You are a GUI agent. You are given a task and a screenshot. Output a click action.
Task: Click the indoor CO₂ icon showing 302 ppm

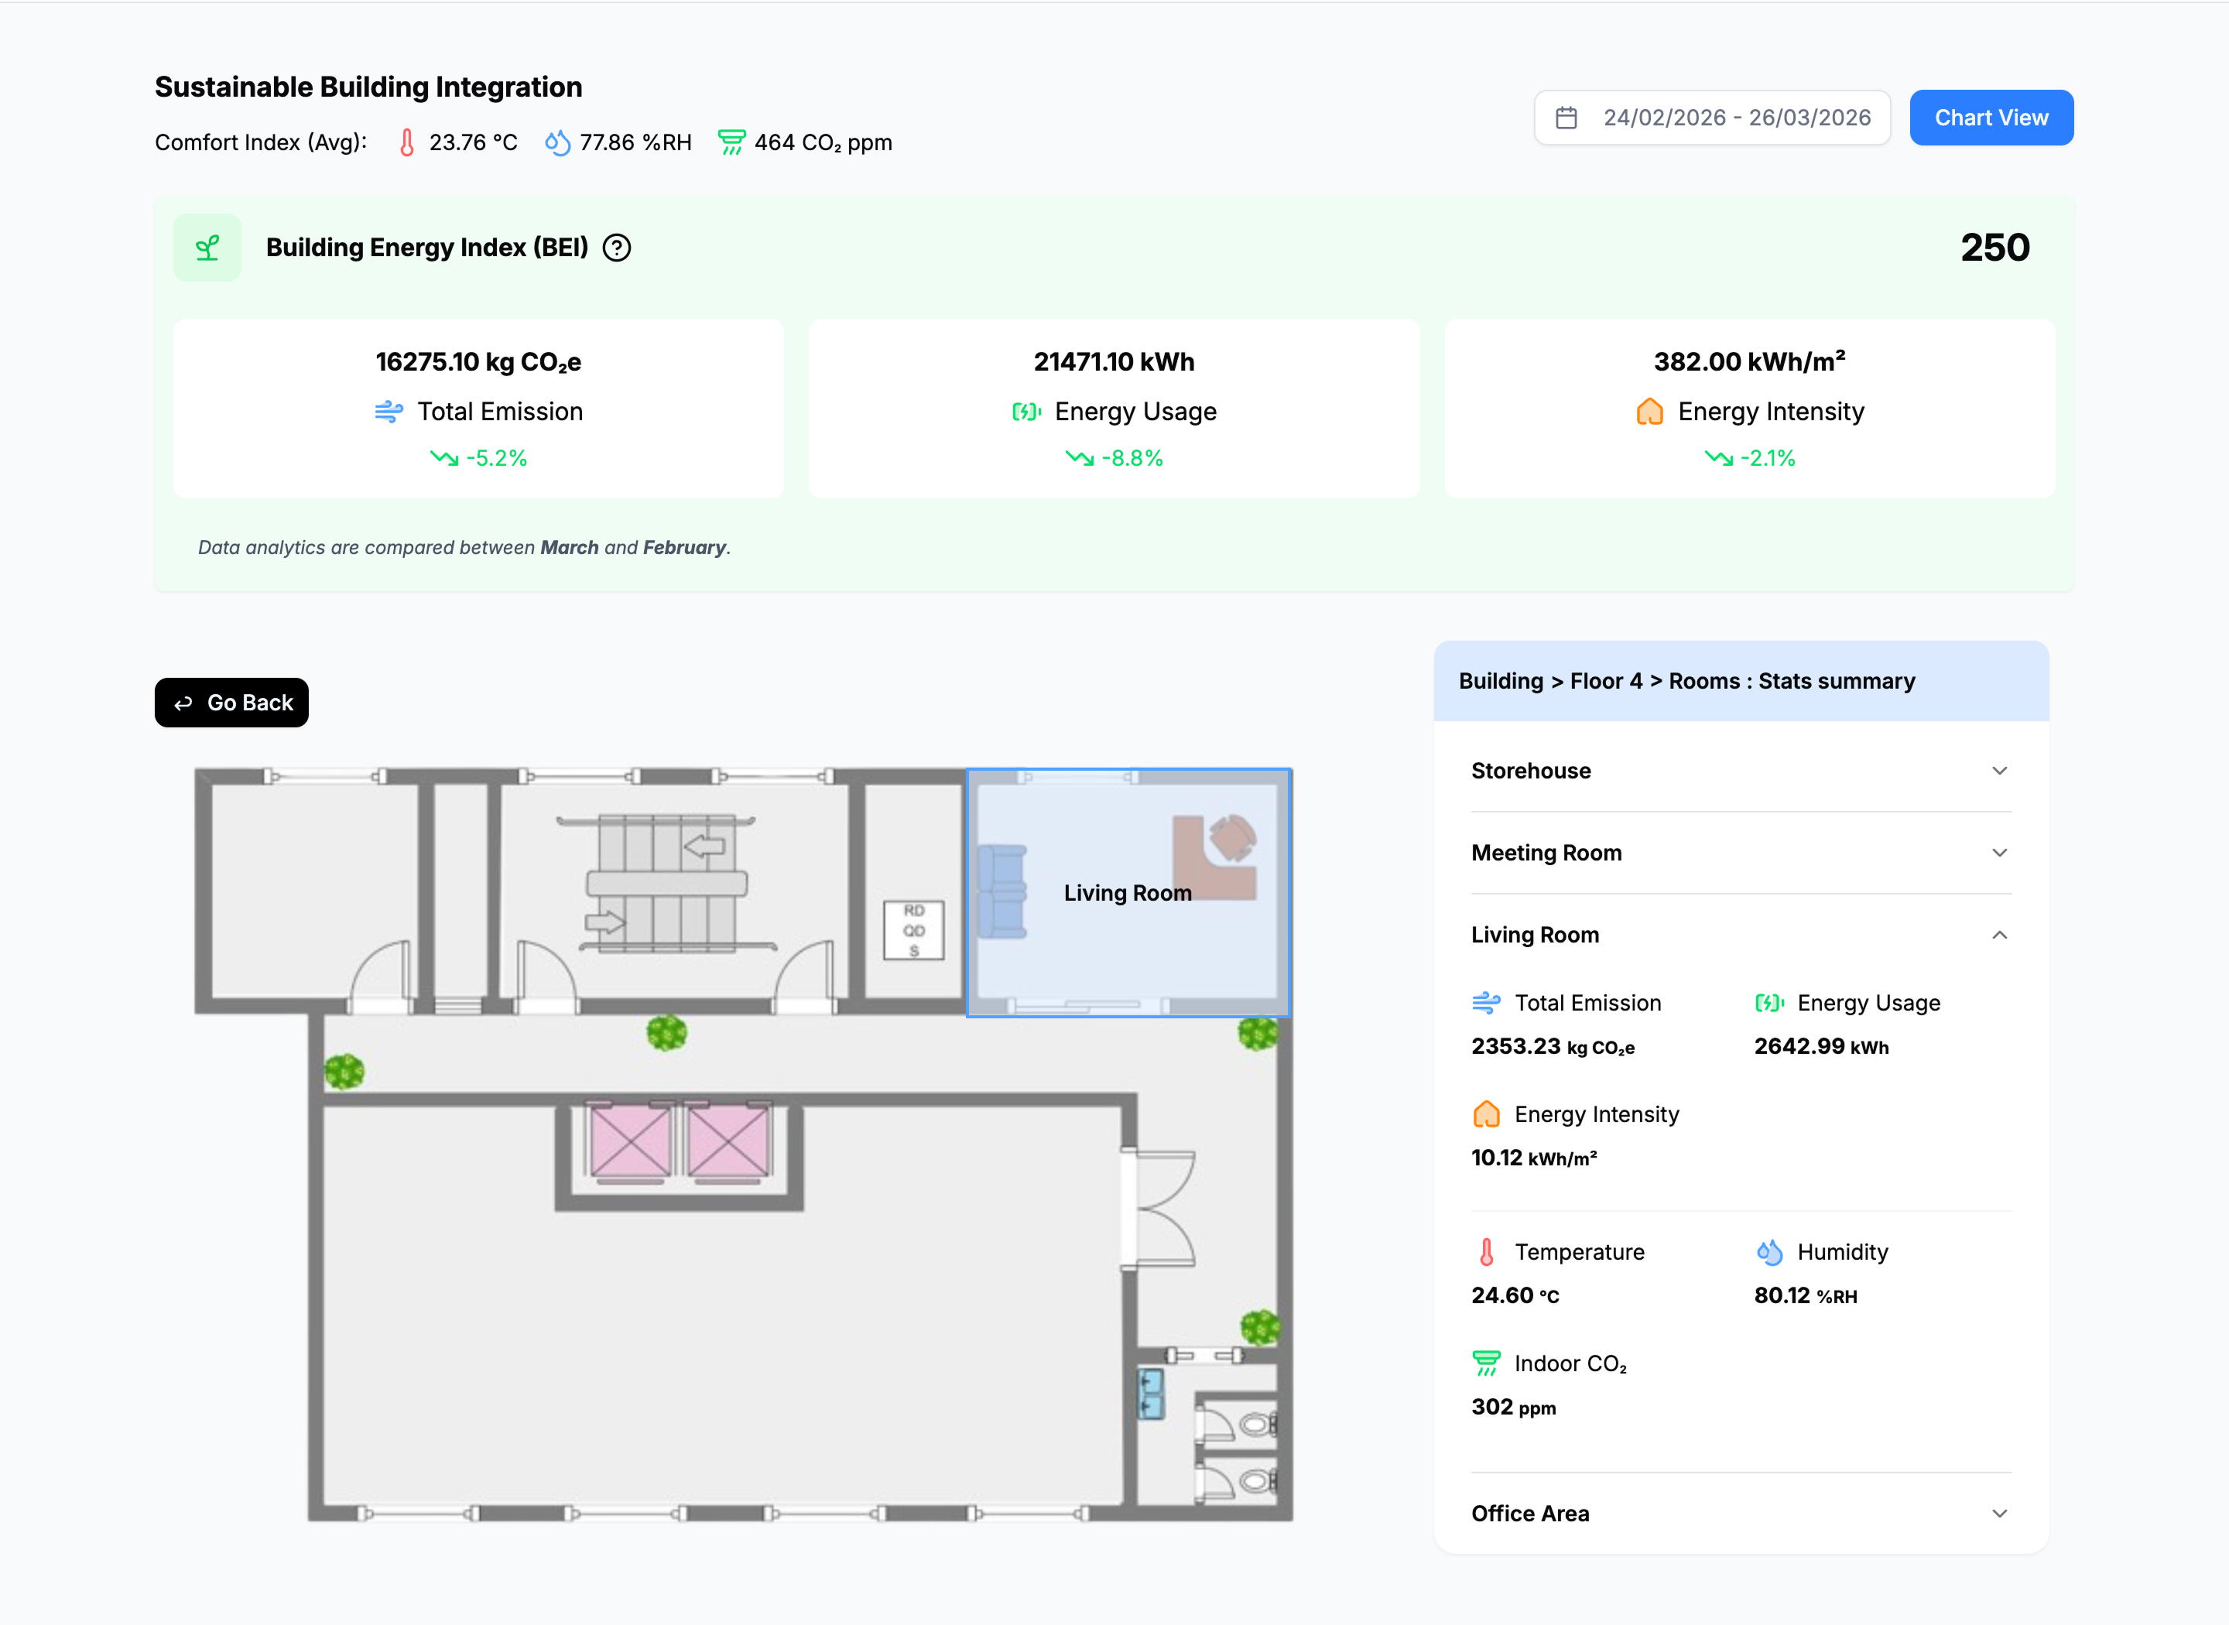pyautogui.click(x=1484, y=1363)
